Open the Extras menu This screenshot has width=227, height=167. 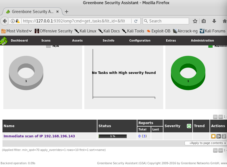click(171, 41)
